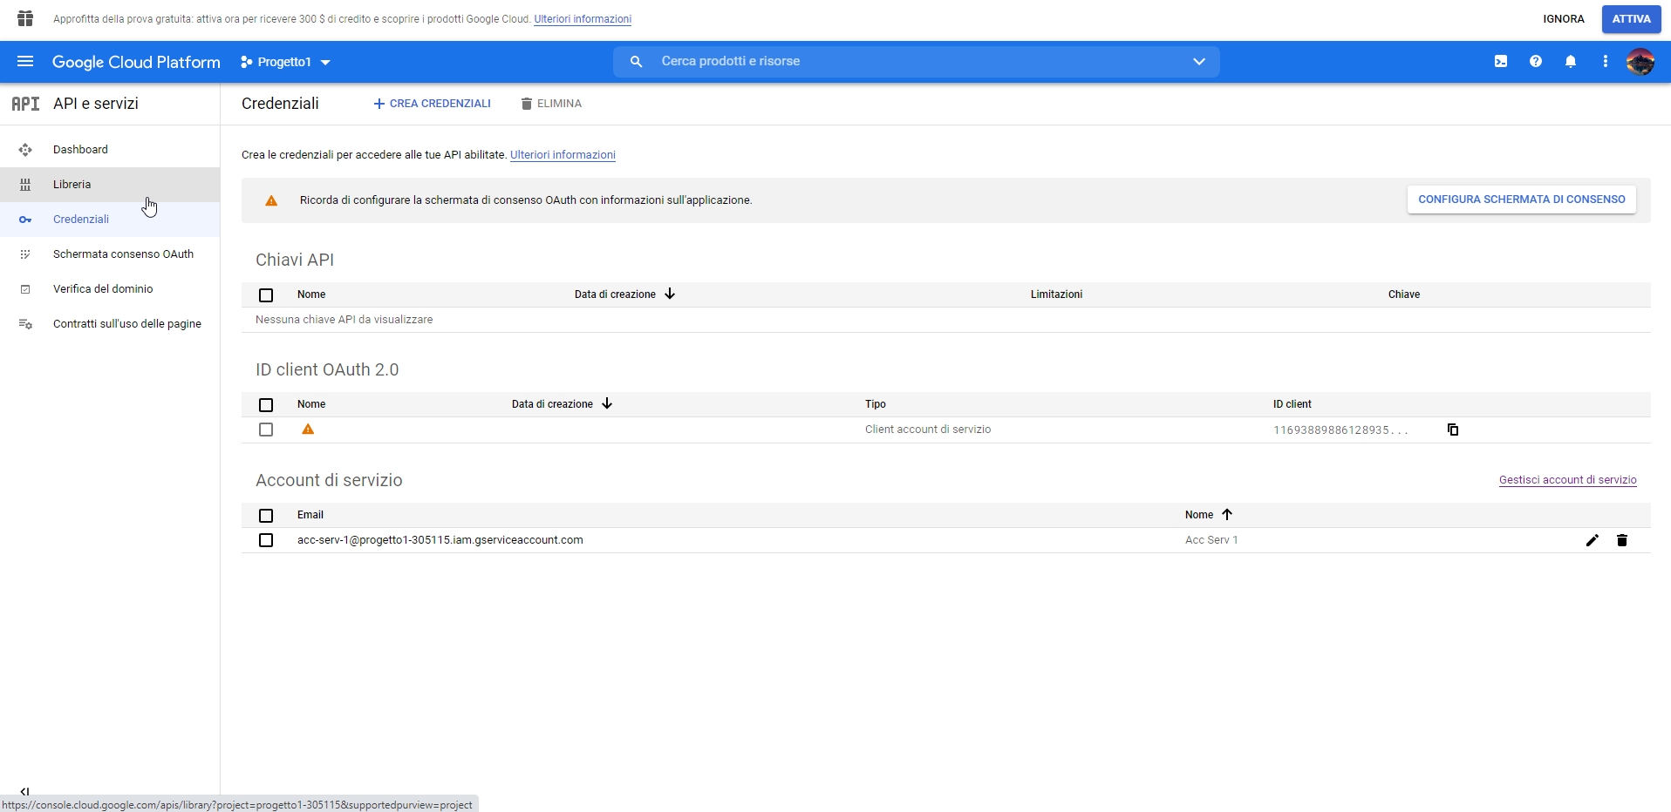The image size is (1671, 812).
Task: Click the OAuth consent screen sidebar icon
Action: tap(25, 254)
